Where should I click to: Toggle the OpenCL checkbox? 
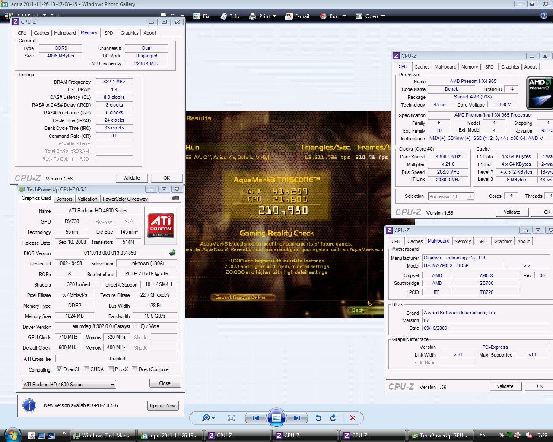click(x=60, y=369)
